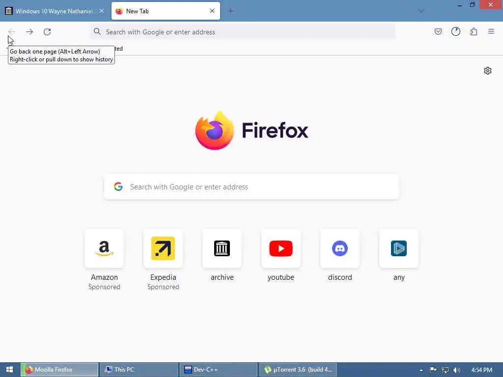This screenshot has width=503, height=377.
Task: Switch to Dev-C++ taskbar window
Action: (x=219, y=370)
